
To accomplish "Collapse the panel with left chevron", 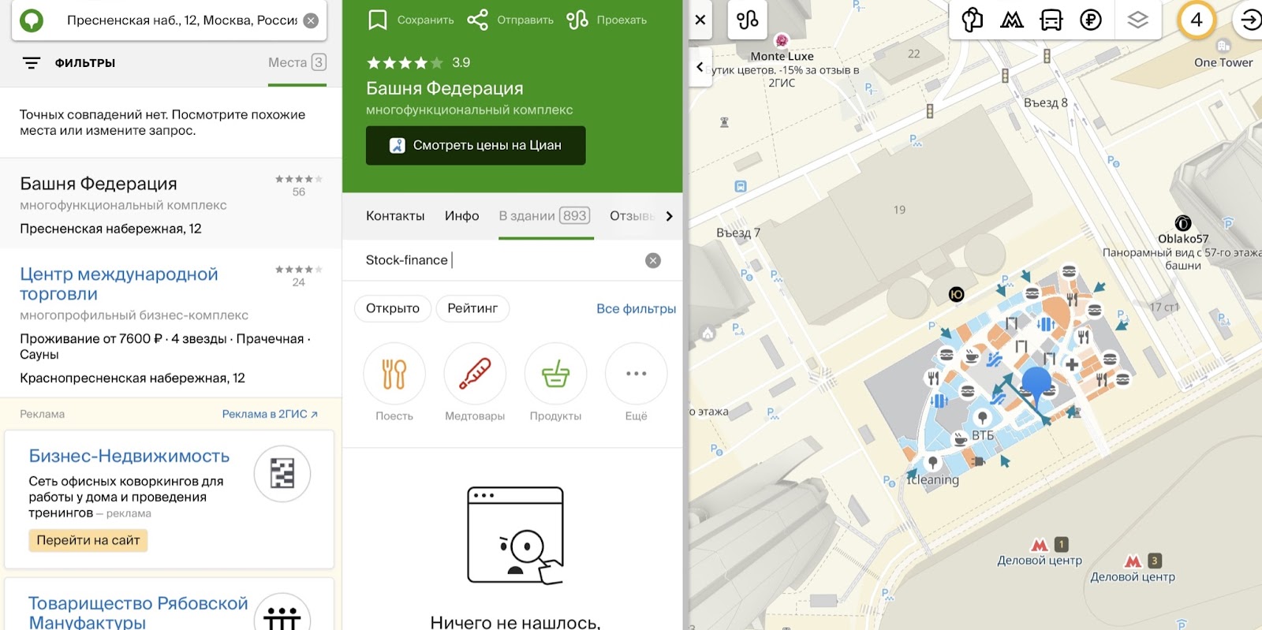I will (700, 67).
